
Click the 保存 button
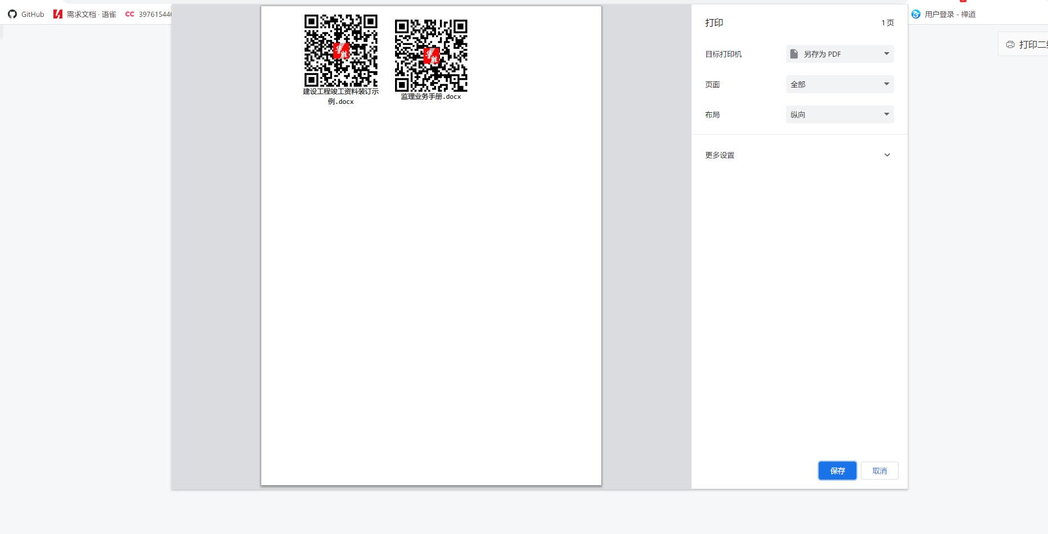[x=837, y=471]
